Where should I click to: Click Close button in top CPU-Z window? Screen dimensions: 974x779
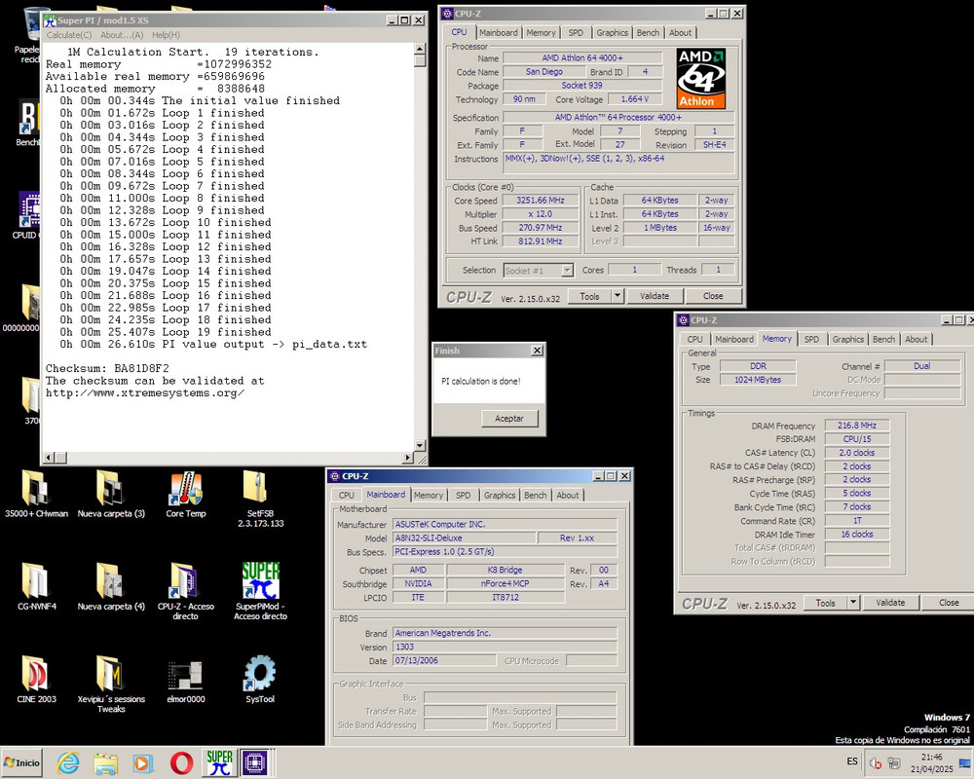(713, 296)
